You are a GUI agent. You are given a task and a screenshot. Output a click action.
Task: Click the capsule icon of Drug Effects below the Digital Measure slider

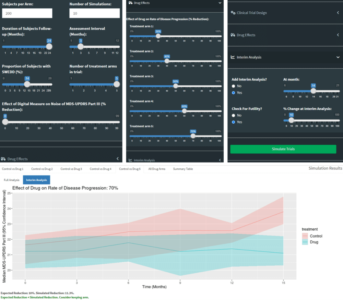click(3, 159)
